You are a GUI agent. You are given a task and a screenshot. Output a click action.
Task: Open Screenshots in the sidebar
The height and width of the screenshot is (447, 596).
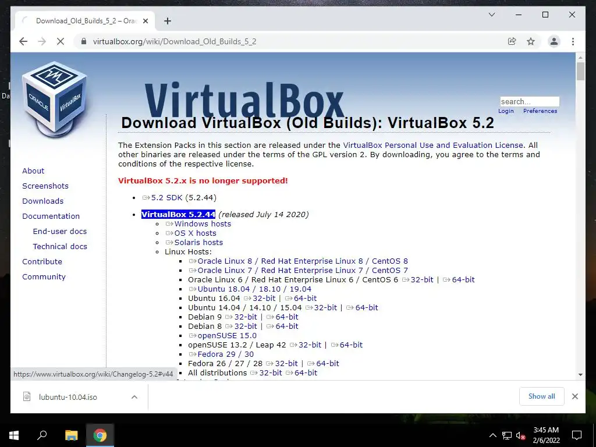coord(45,186)
